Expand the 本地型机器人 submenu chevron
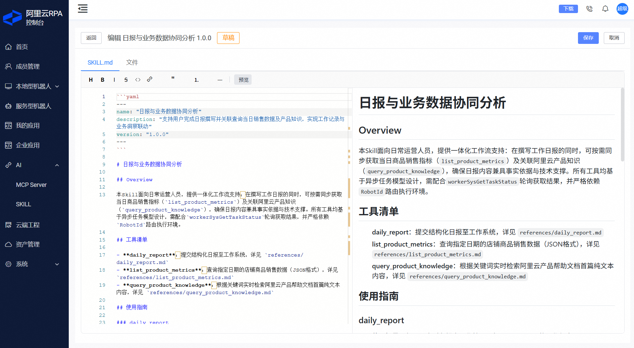The height and width of the screenshot is (348, 634). click(x=57, y=86)
